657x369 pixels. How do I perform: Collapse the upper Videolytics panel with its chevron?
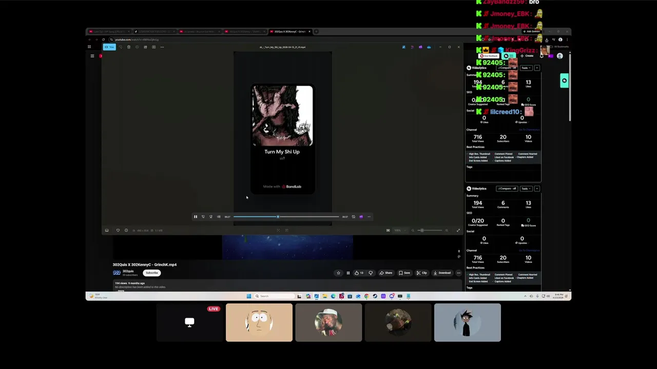(x=537, y=68)
